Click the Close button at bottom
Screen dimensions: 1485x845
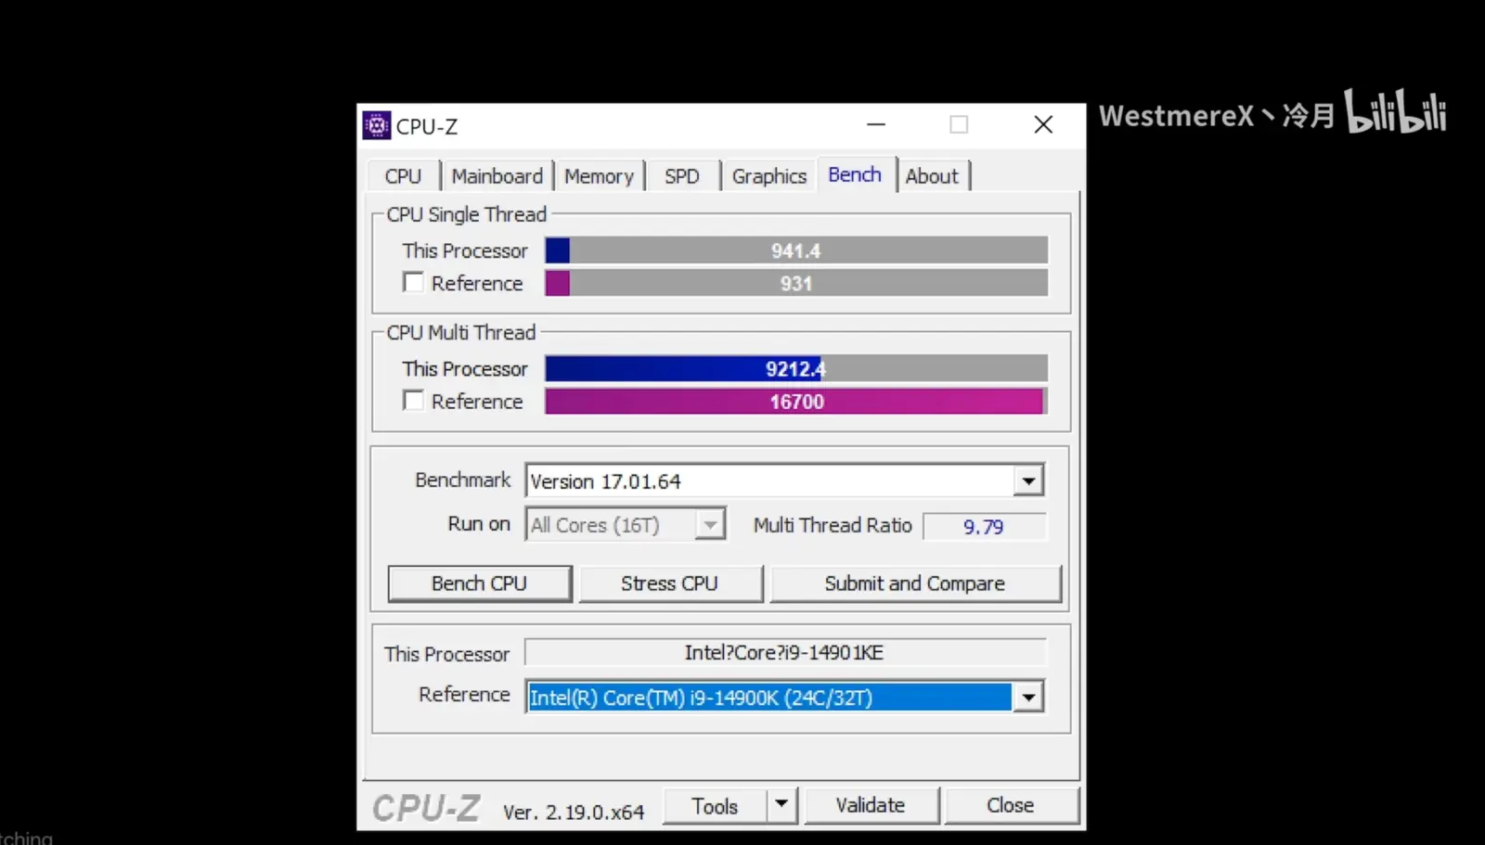pyautogui.click(x=1011, y=805)
